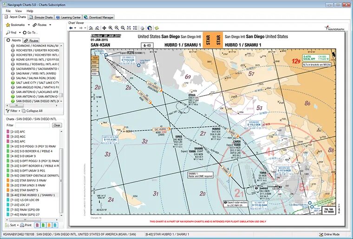Select ROSWELL / ROSWELL INTL airport
The height and width of the screenshot is (239, 353).
click(x=36, y=64)
